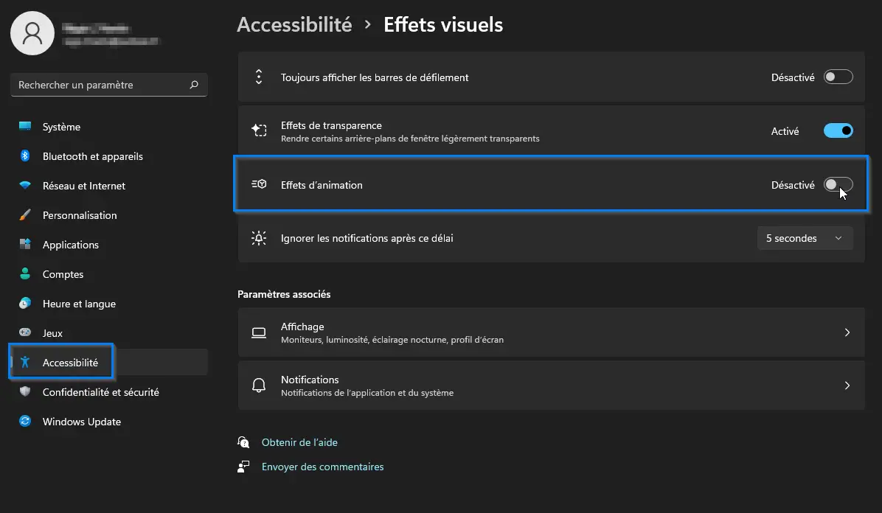Click the search magnifier icon
This screenshot has width=882, height=513.
click(194, 85)
